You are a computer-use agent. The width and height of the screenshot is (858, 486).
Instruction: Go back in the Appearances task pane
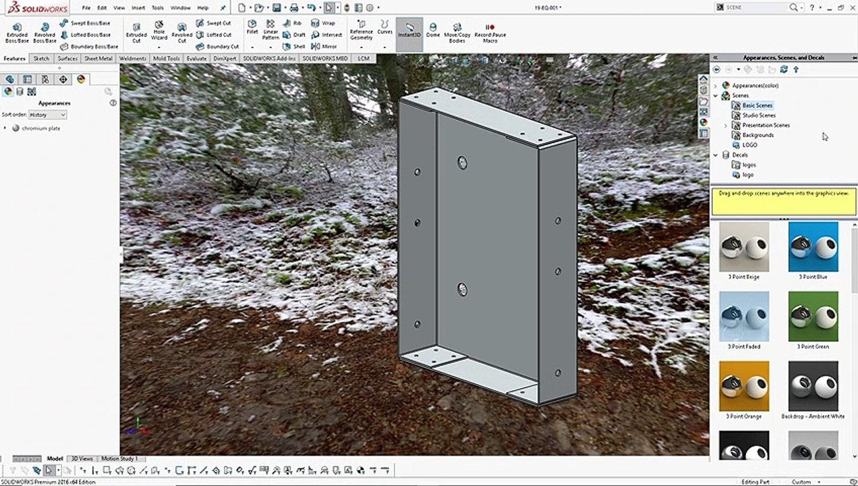[x=716, y=70]
